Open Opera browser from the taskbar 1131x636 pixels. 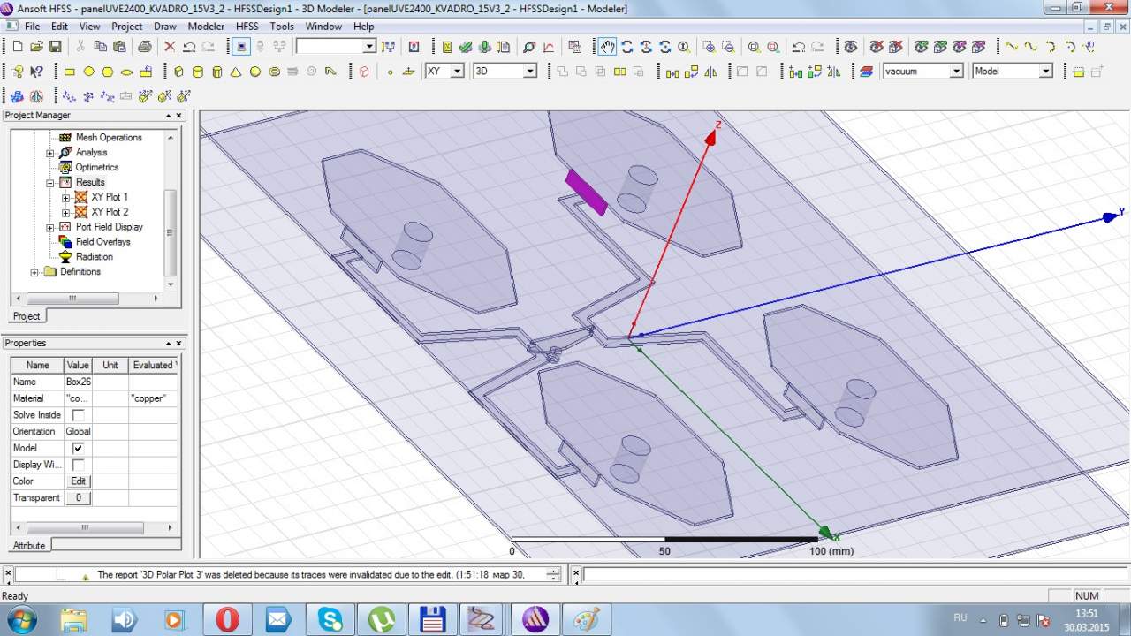pos(227,618)
